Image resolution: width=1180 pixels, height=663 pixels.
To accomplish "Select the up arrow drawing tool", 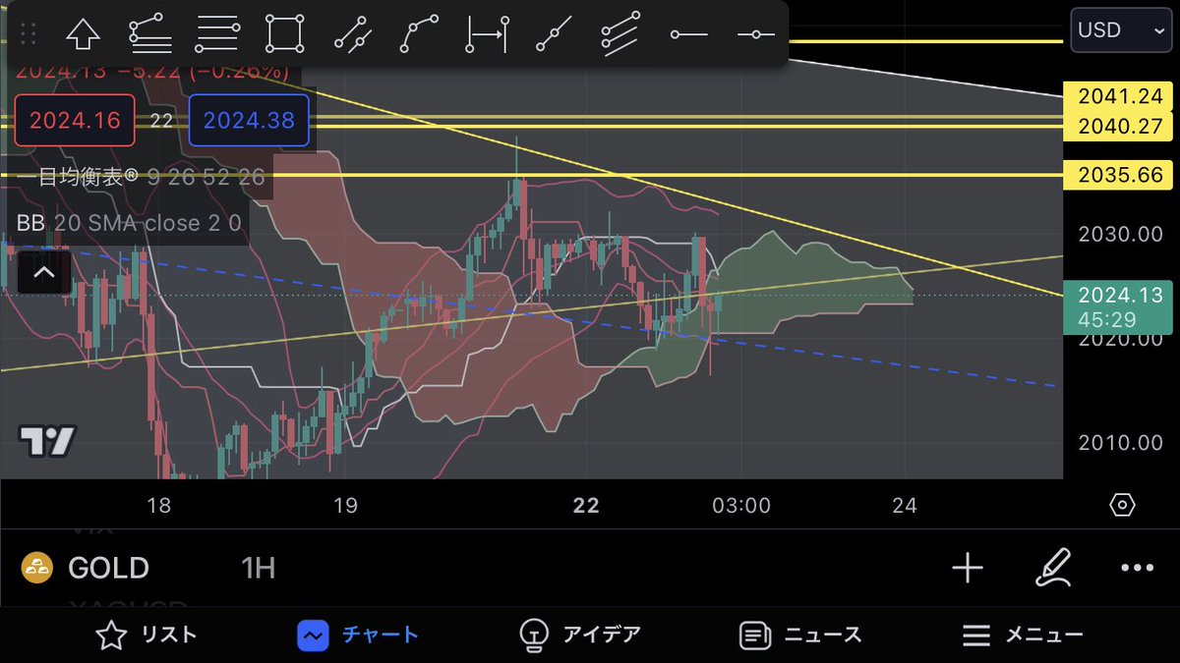I will (x=84, y=34).
